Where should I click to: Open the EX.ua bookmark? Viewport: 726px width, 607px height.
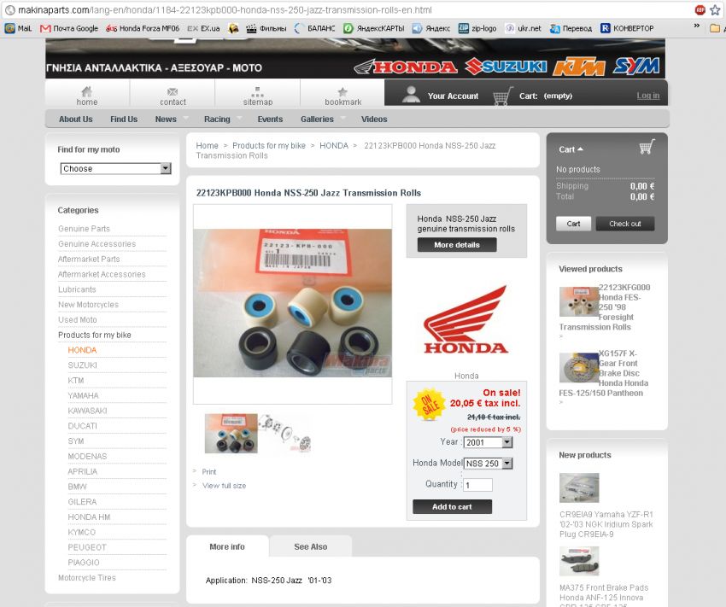click(204, 28)
